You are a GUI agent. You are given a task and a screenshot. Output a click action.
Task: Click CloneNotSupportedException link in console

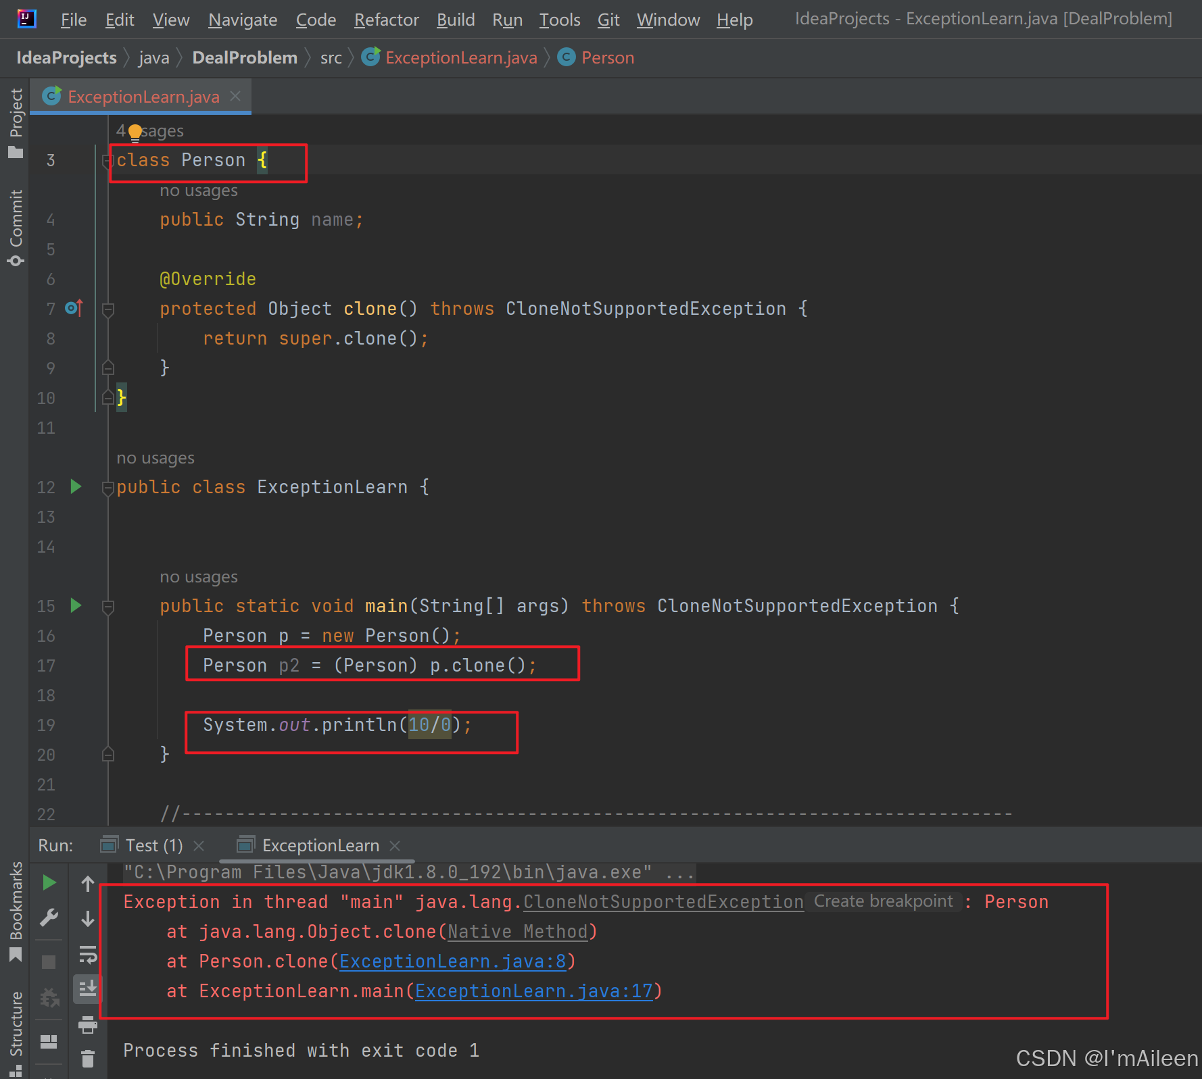(x=663, y=902)
